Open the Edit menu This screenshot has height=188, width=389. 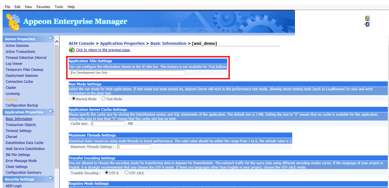17,7
